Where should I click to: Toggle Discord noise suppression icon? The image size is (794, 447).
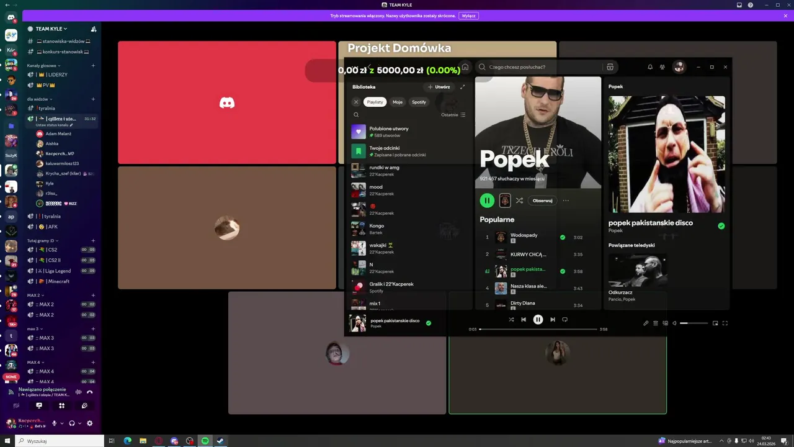click(x=78, y=392)
